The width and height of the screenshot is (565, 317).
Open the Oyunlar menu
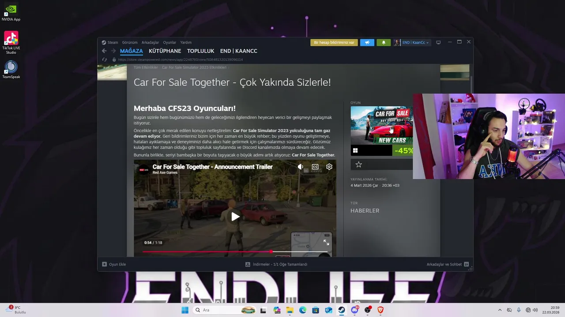pyautogui.click(x=169, y=42)
